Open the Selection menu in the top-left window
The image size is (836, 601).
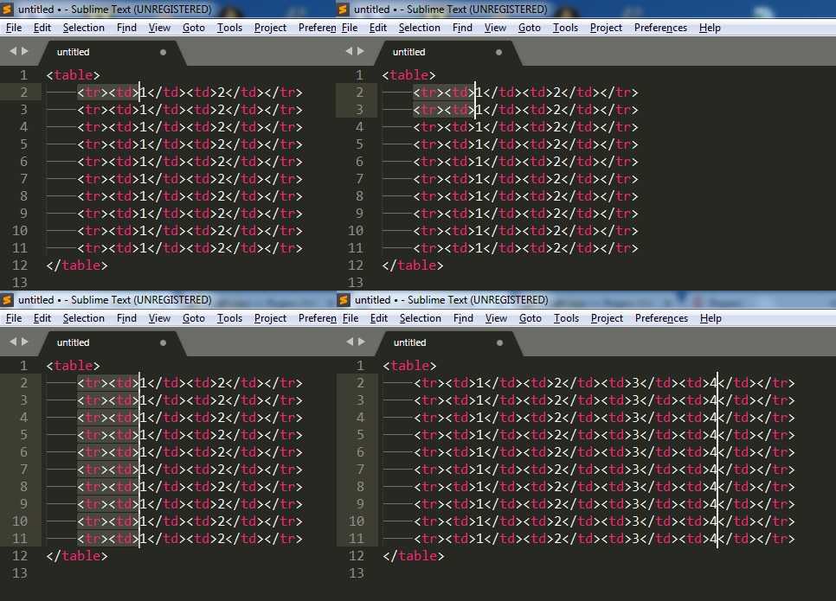[83, 28]
